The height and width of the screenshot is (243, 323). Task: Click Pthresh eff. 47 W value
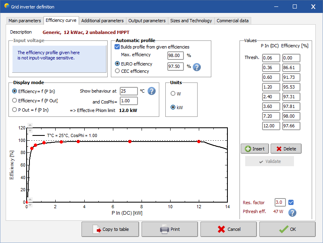(x=278, y=211)
